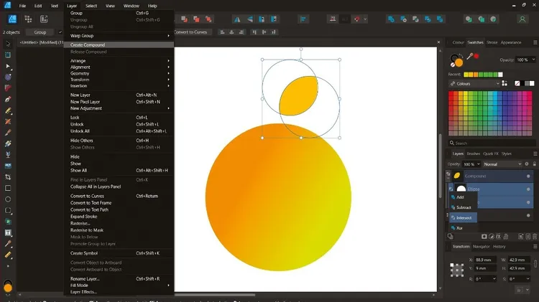Open the blend mode Normal dropdown
The image size is (539, 302).
(502, 164)
